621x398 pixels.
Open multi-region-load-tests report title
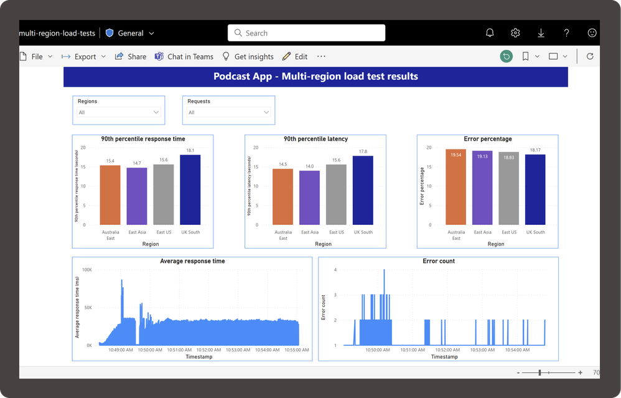pos(57,33)
